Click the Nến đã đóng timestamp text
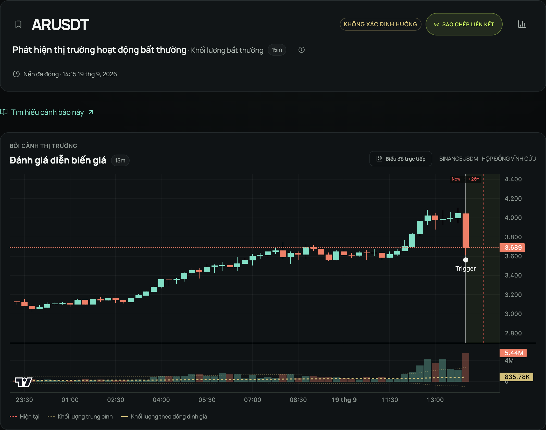The height and width of the screenshot is (430, 546). [x=70, y=74]
